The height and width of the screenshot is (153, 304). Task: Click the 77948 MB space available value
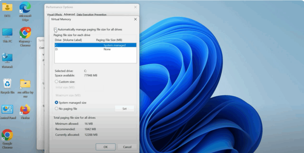tap(91, 75)
